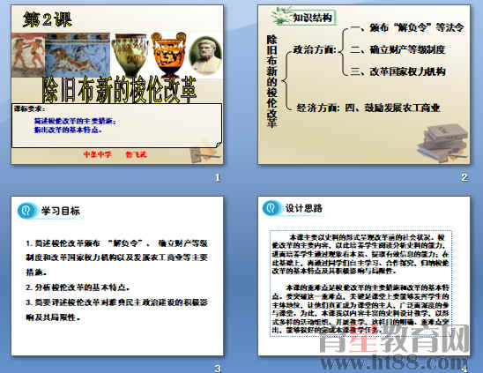Click the blue round icon beside 学习目标
483x373 pixels.
(x=26, y=211)
